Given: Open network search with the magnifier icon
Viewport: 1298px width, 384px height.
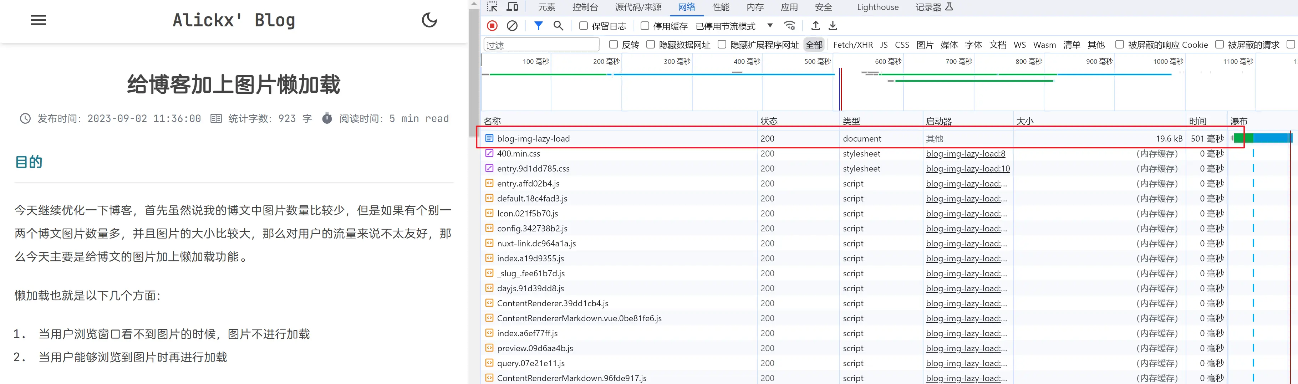Looking at the screenshot, I should point(558,26).
